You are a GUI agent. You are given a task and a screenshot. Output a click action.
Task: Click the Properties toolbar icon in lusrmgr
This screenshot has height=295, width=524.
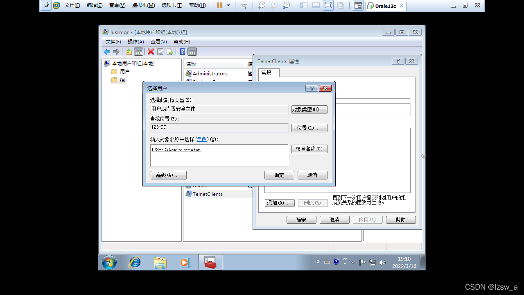pyautogui.click(x=160, y=52)
